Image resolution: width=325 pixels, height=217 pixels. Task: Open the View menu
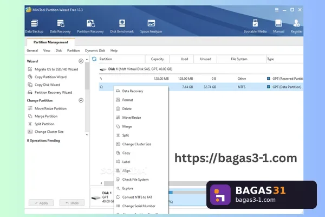[x=47, y=50]
